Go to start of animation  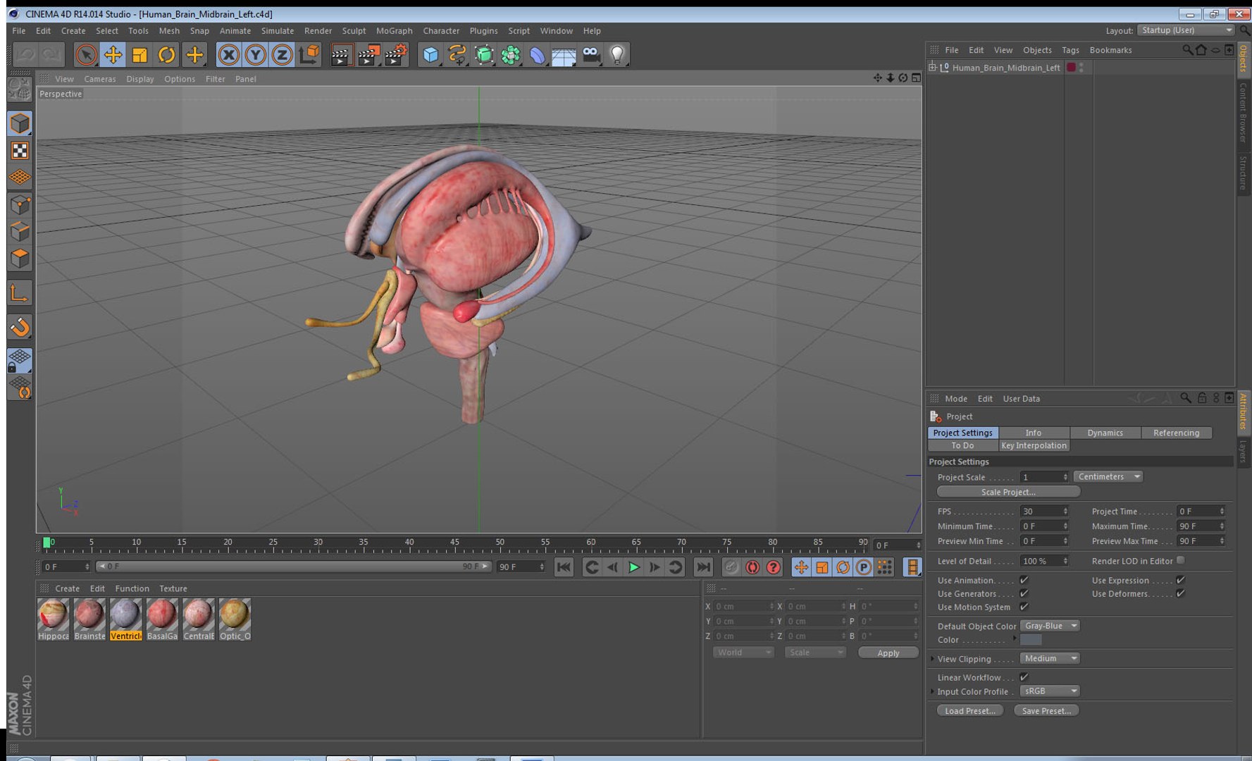(564, 567)
